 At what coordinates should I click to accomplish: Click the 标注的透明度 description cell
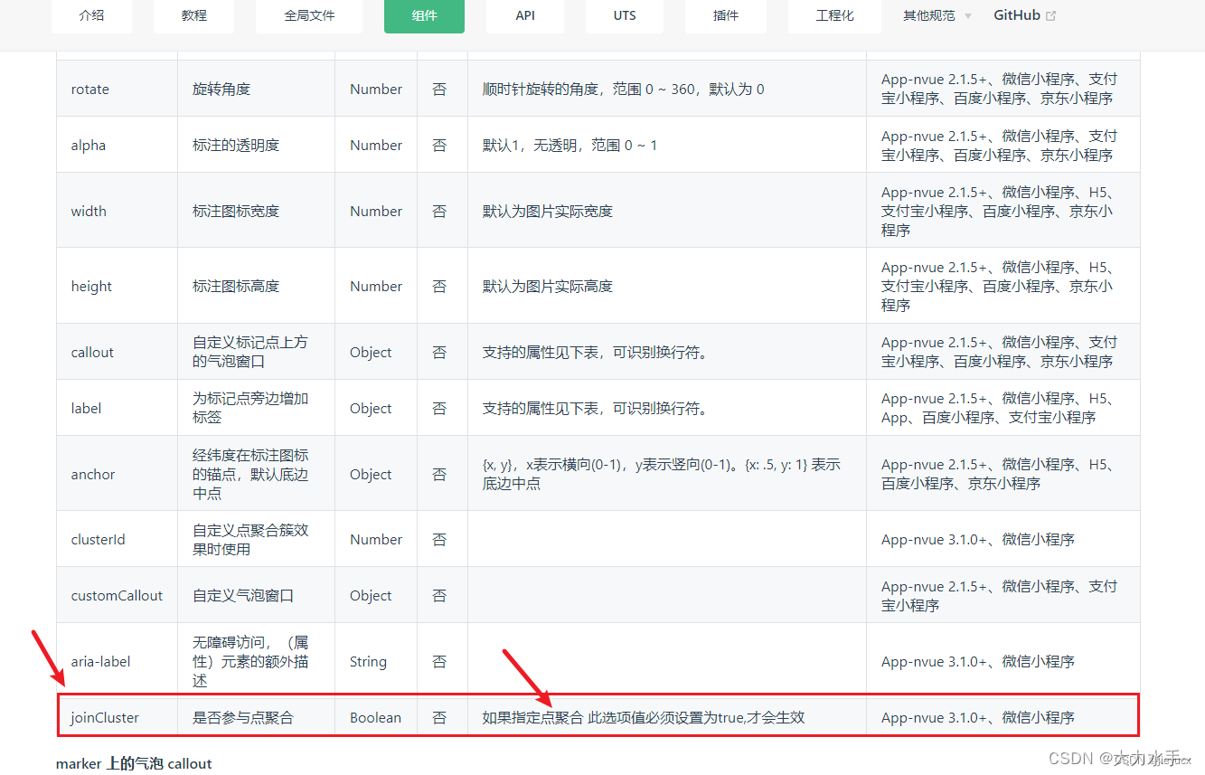(x=257, y=145)
